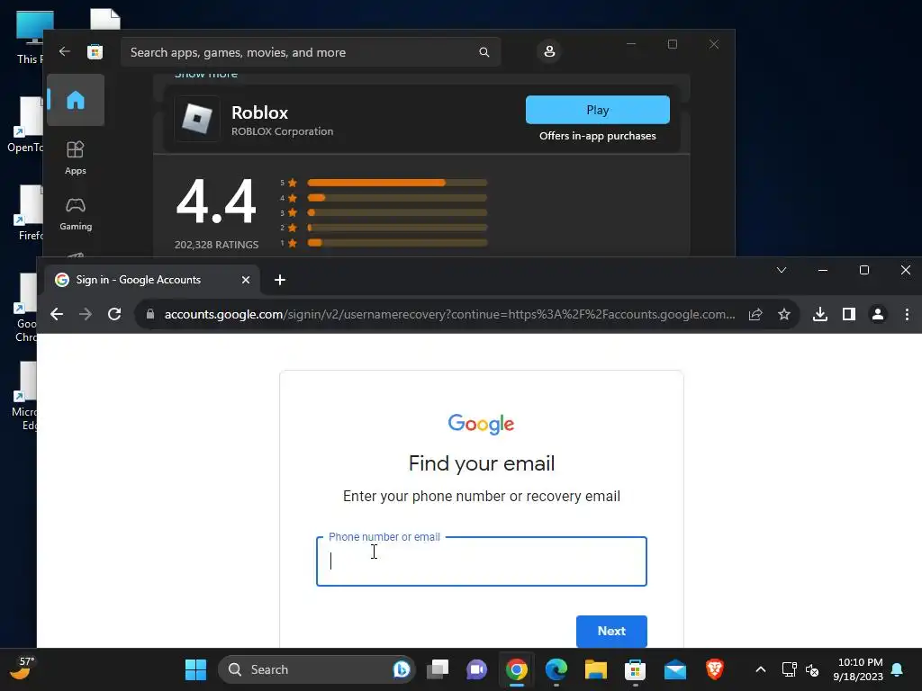Minimize the Chrome window
922x691 pixels.
coord(823,270)
